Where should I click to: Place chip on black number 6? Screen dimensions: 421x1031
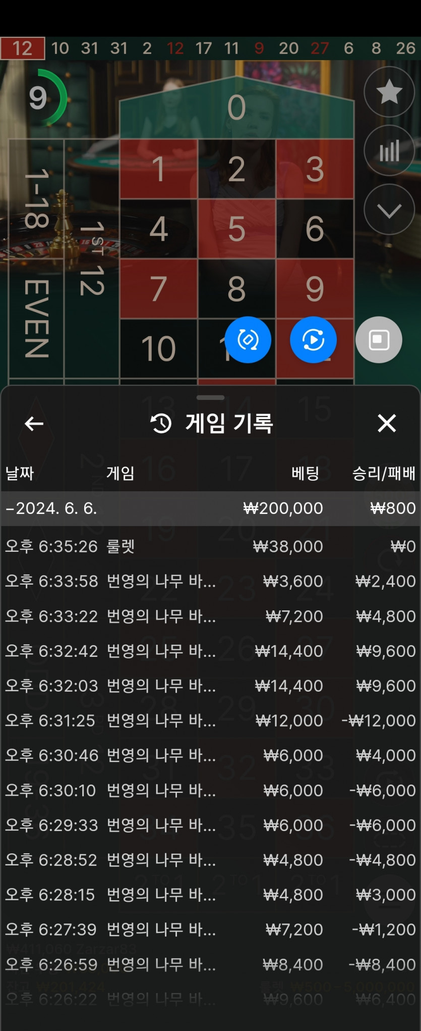click(x=315, y=229)
